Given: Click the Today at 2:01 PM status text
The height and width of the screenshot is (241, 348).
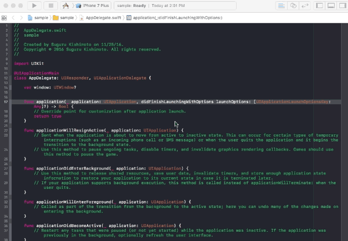Looking at the screenshot, I should click(168, 6).
